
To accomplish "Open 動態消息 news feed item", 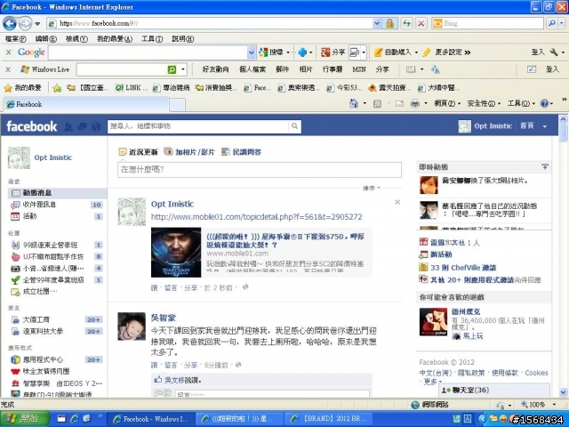I will (57, 193).
